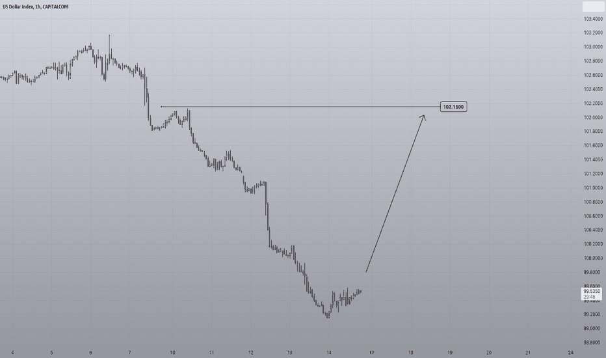Select the last candle before the arrow
Screen dimensions: 606x358
point(361,292)
